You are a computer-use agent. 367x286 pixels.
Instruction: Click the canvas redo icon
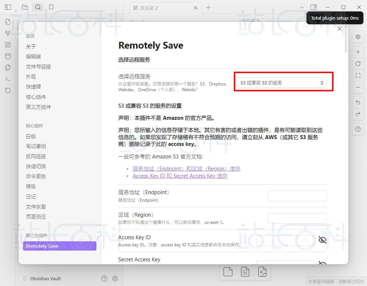point(358,114)
